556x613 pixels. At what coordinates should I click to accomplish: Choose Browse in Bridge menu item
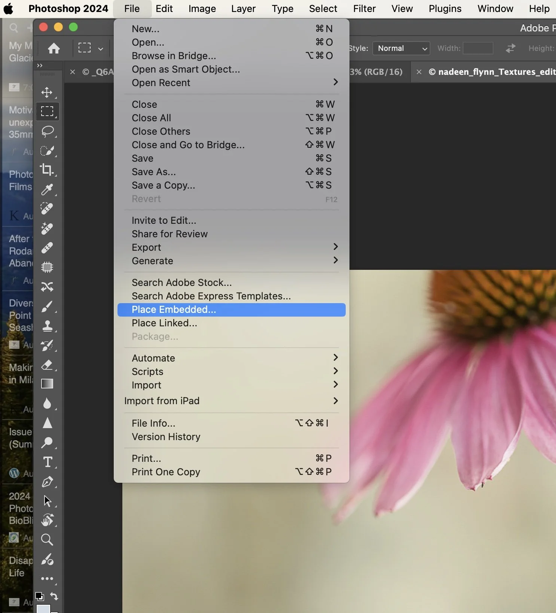pos(232,56)
